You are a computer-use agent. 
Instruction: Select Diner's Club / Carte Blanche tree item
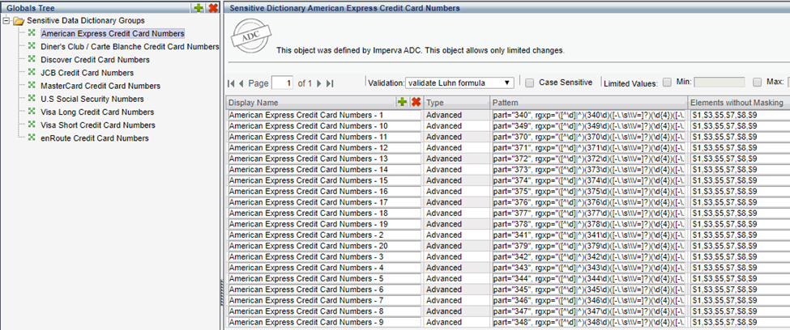[130, 47]
